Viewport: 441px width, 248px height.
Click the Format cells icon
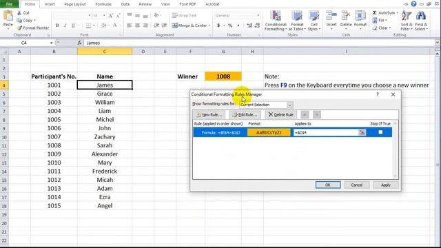tap(360, 16)
